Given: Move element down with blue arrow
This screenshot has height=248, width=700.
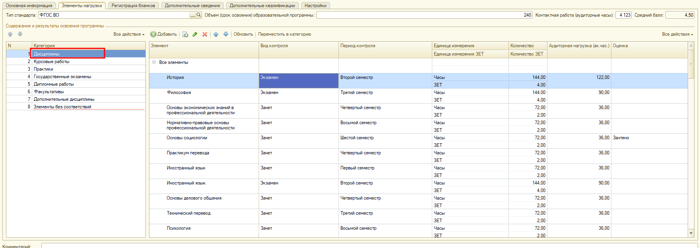Looking at the screenshot, I should tap(226, 35).
